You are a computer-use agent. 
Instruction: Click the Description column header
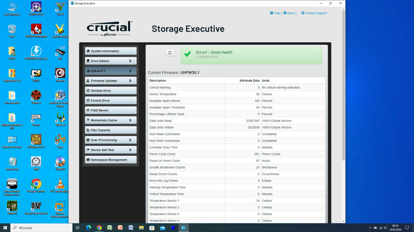click(158, 80)
